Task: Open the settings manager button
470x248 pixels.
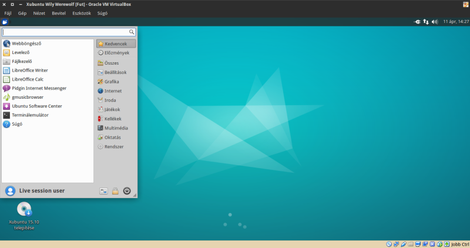Action: click(x=103, y=191)
